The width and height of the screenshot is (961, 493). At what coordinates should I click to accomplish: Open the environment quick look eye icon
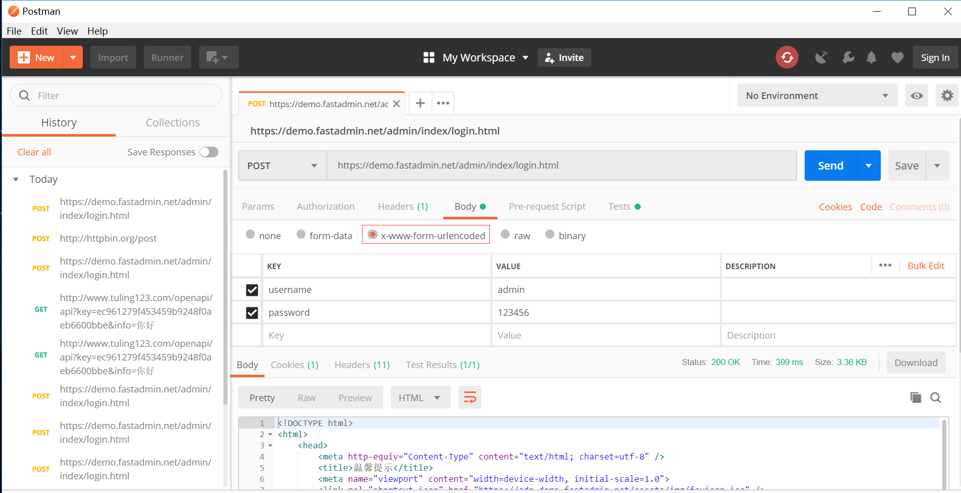point(916,95)
